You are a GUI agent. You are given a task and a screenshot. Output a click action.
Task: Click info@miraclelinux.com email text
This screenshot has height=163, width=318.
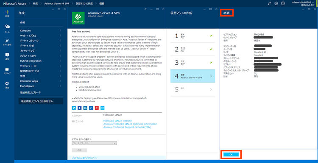point(90,90)
